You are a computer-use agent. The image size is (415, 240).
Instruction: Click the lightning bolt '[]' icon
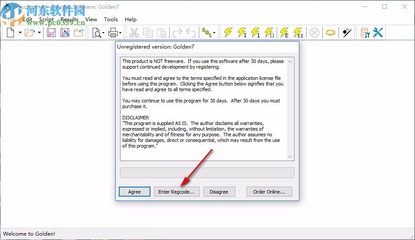tap(269, 33)
